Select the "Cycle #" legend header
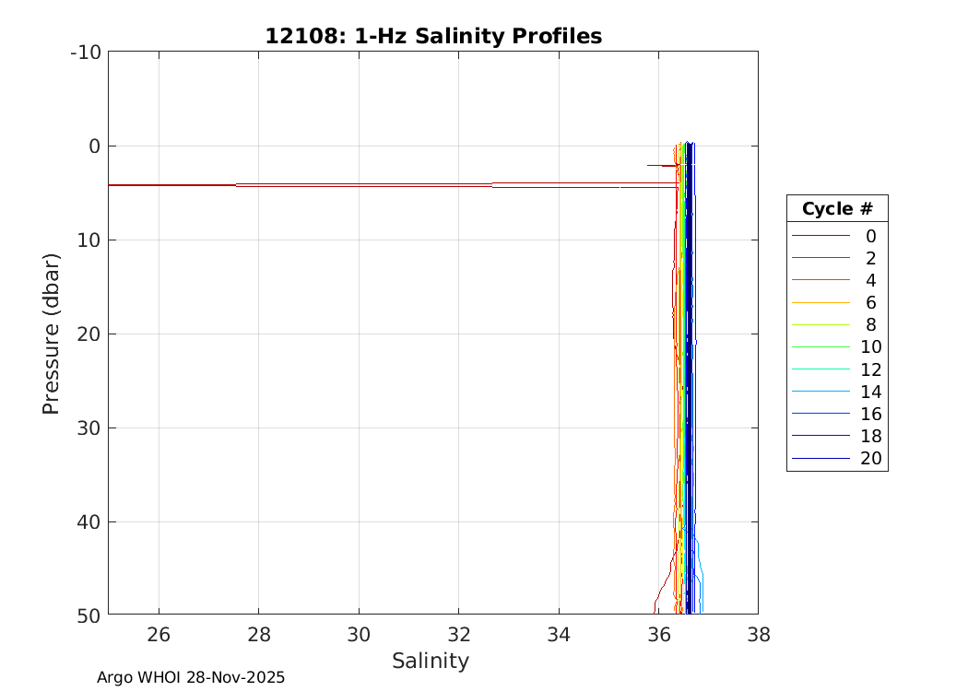 [837, 208]
